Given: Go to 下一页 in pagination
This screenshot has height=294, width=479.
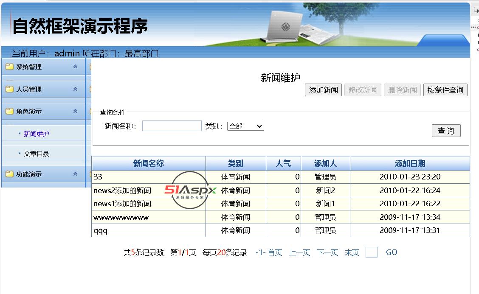Looking at the screenshot, I should pyautogui.click(x=327, y=252).
